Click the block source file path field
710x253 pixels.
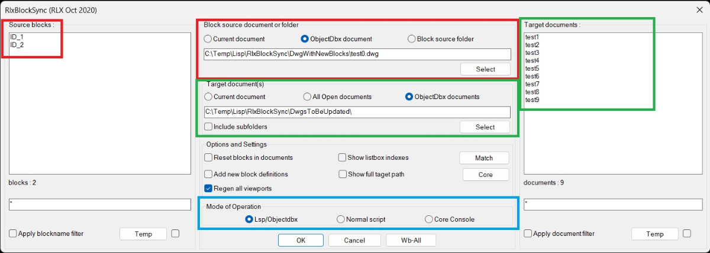[x=357, y=54]
